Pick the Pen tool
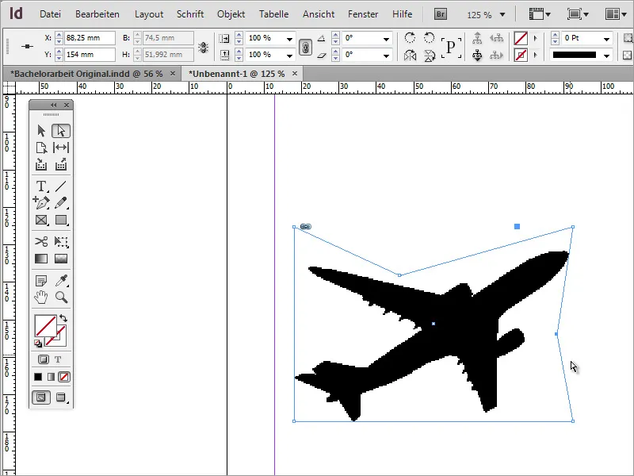 41,202
